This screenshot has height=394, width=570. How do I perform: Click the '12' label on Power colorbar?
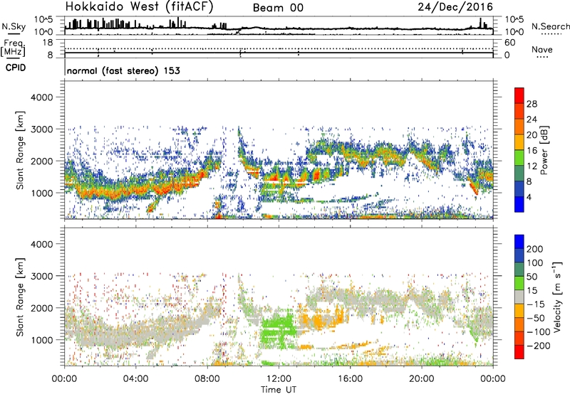point(532,166)
